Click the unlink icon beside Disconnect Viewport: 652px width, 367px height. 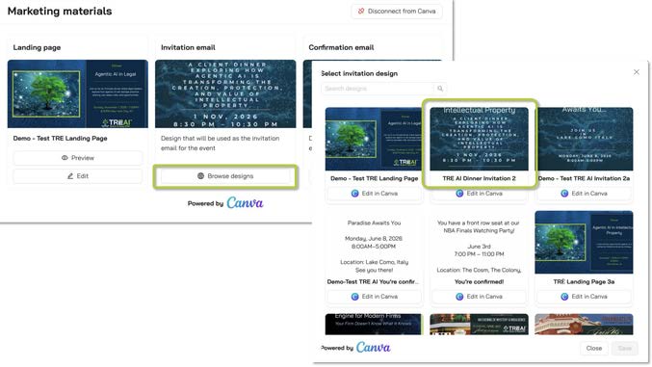tap(361, 12)
